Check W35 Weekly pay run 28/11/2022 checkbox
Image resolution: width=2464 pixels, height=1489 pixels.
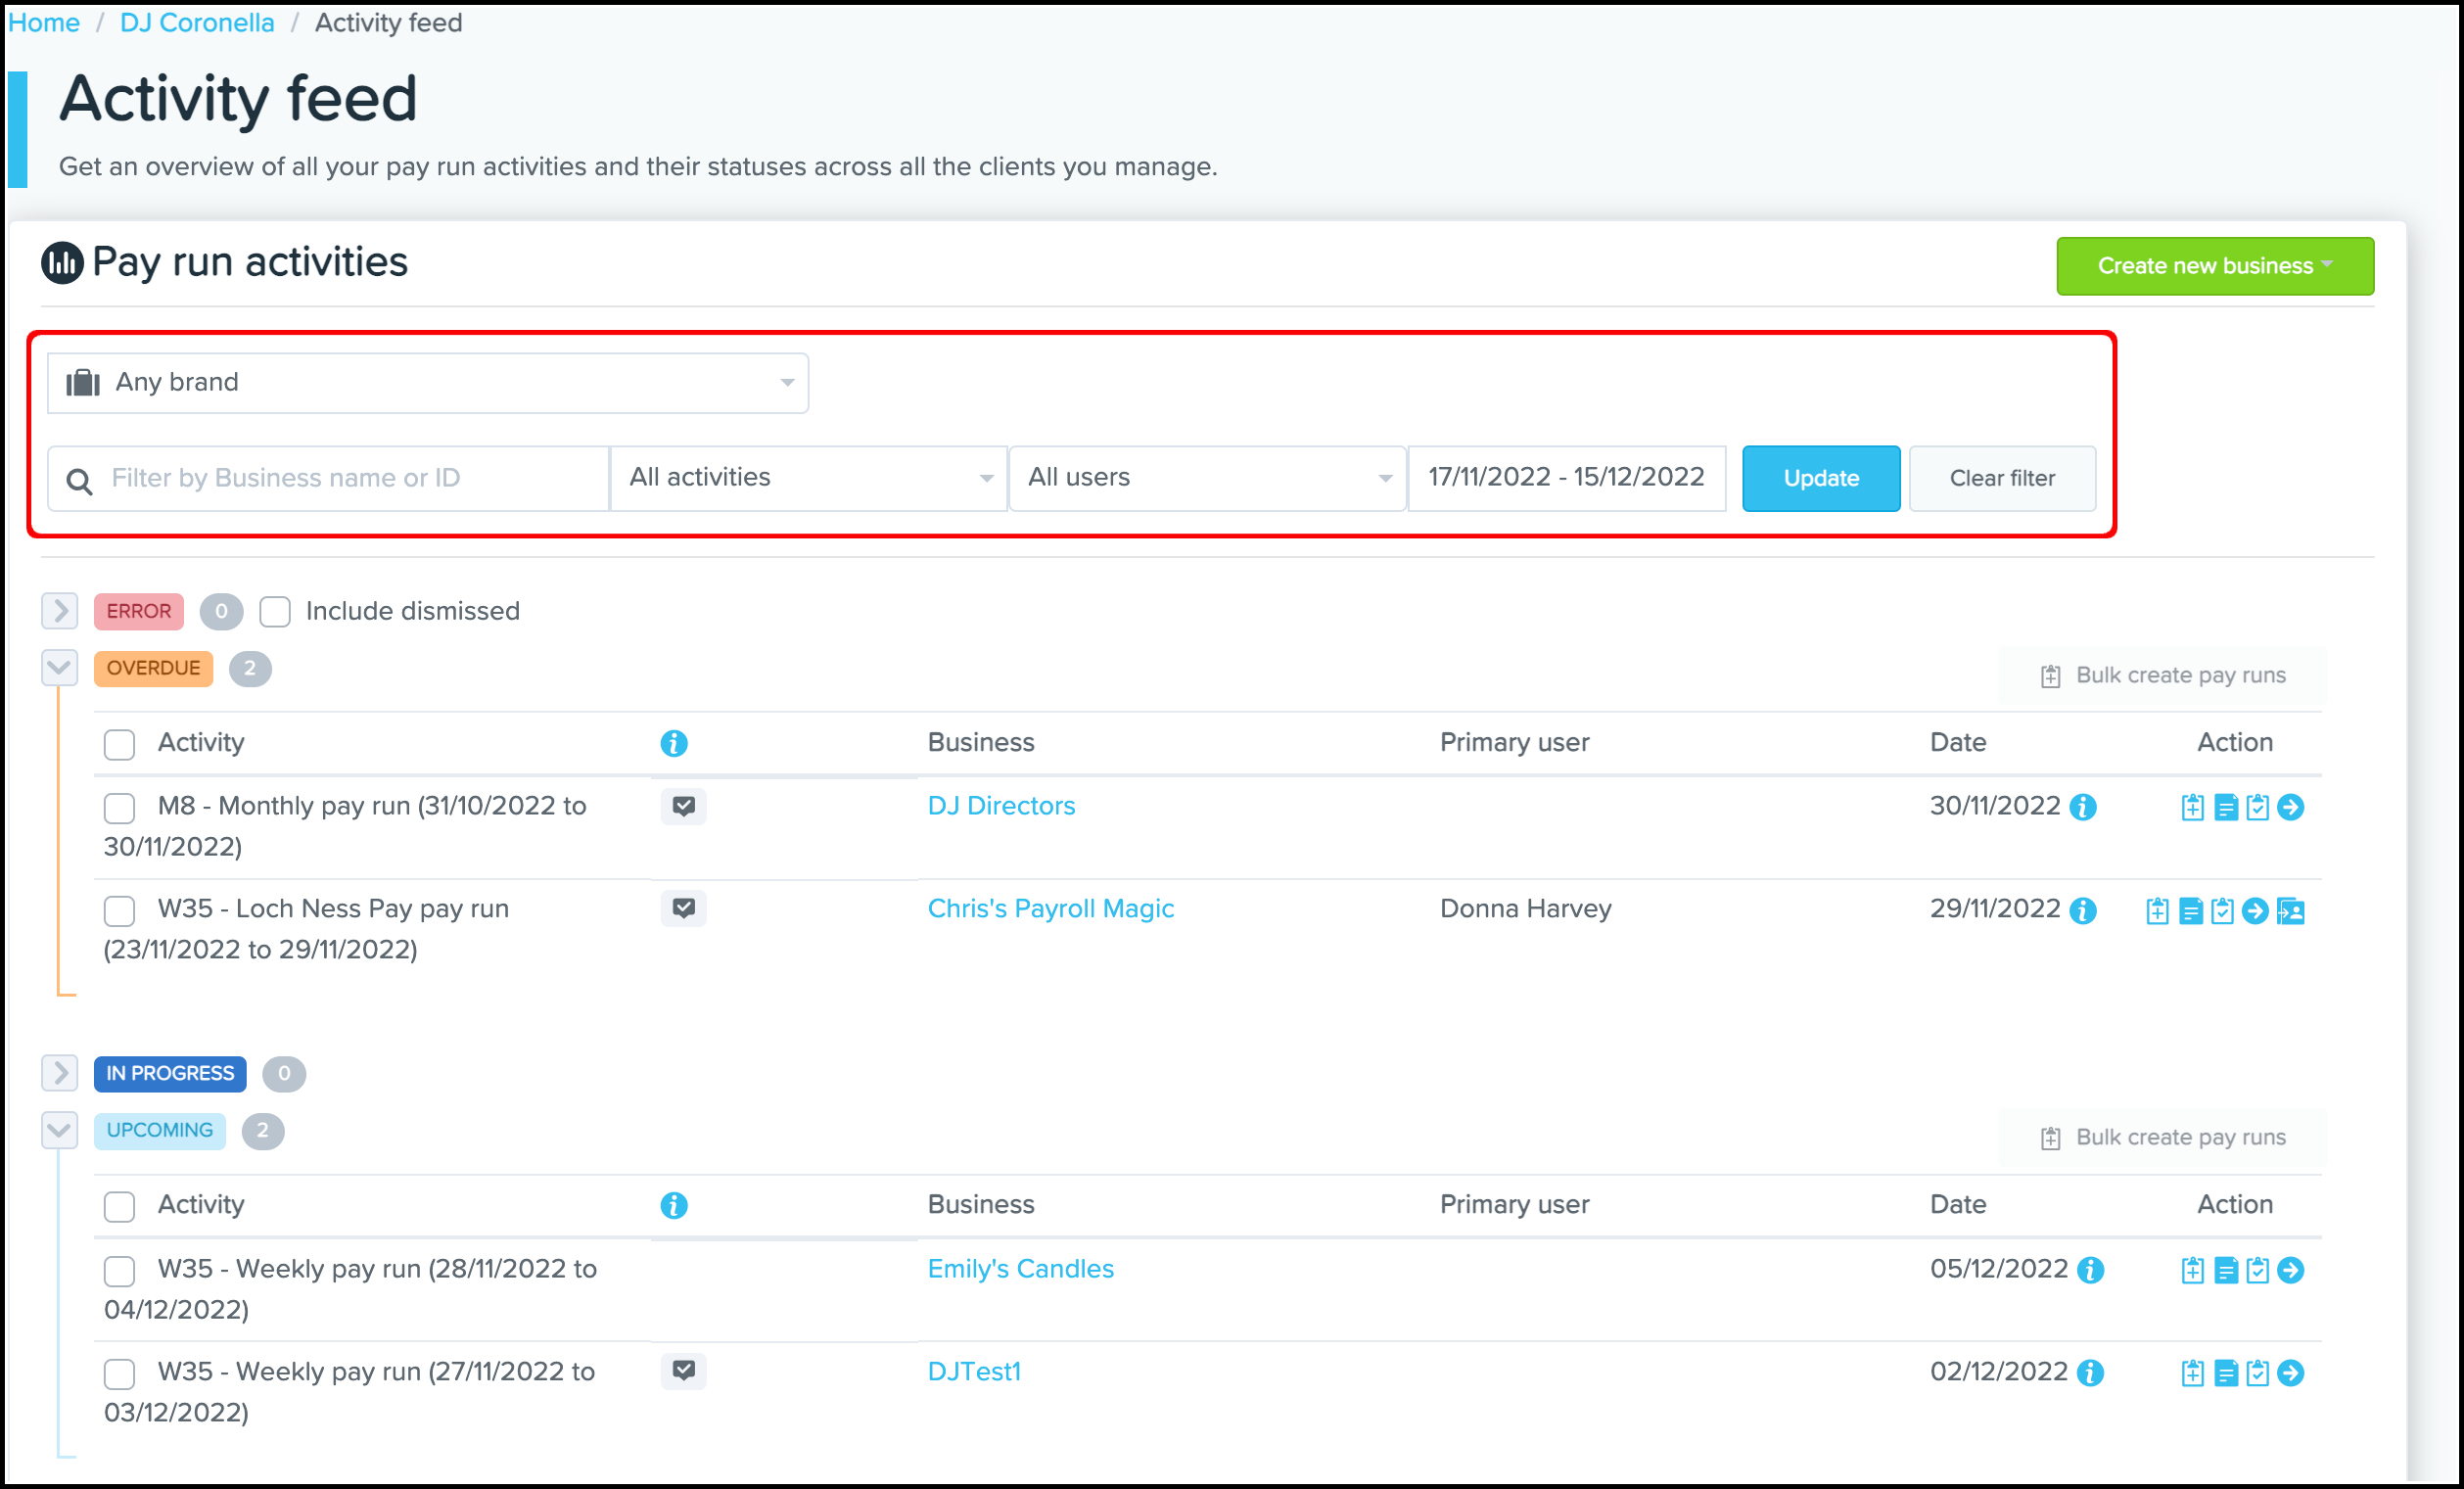coord(119,1271)
